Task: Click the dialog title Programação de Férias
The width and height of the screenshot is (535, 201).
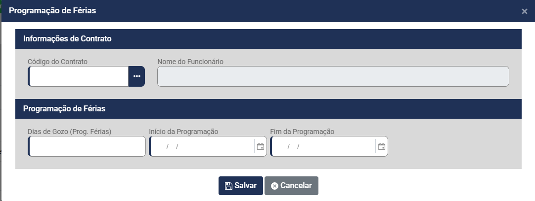Action: (52, 11)
